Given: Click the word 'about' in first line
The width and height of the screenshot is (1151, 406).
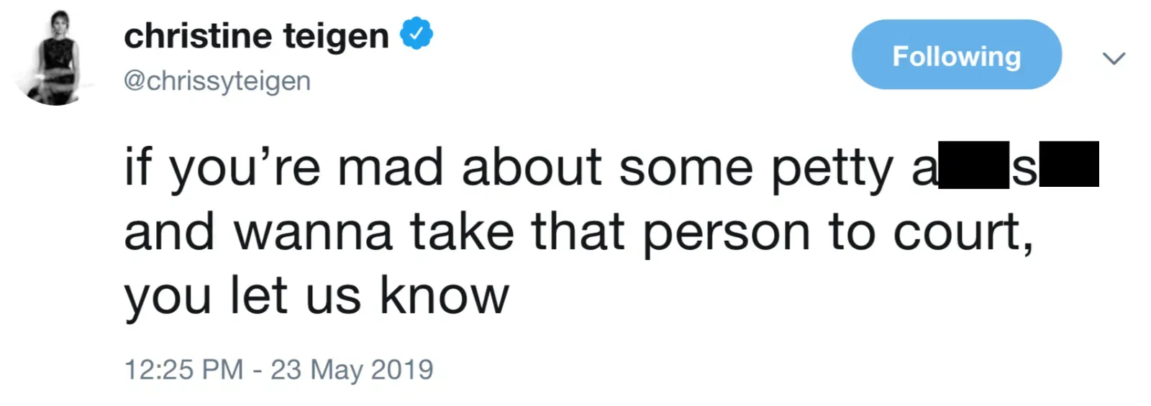Looking at the screenshot, I should pyautogui.click(x=531, y=167).
